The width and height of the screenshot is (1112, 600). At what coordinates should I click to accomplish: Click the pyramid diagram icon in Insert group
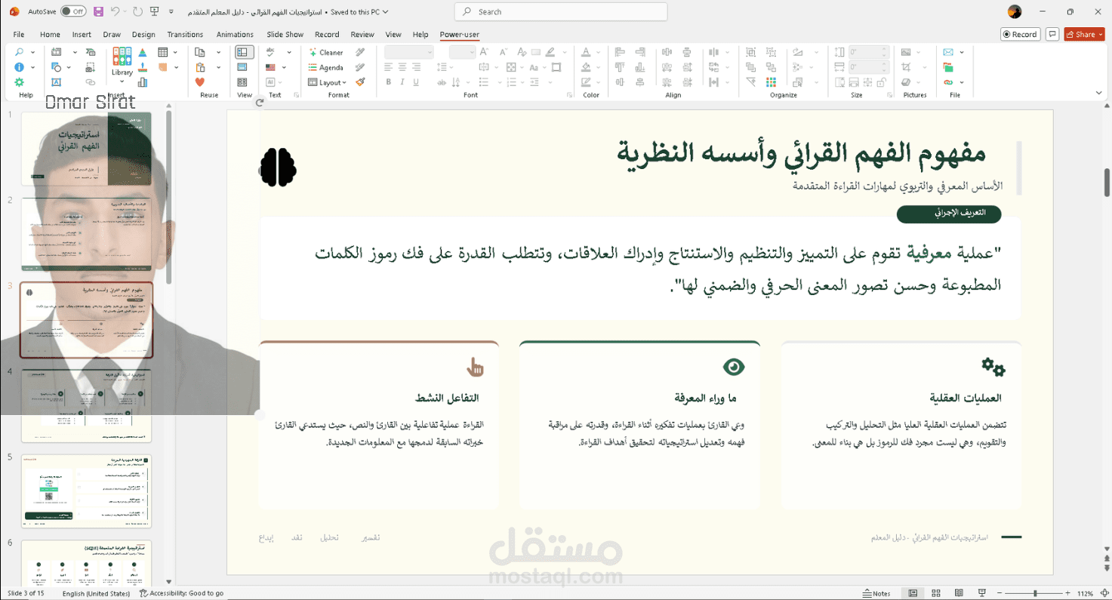(143, 52)
